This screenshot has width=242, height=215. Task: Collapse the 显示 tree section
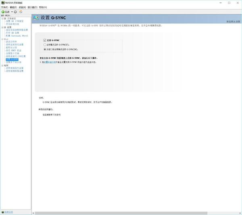(x=2, y=39)
